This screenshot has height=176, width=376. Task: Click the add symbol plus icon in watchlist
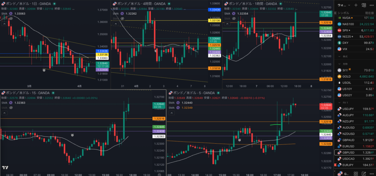[x=356, y=5]
